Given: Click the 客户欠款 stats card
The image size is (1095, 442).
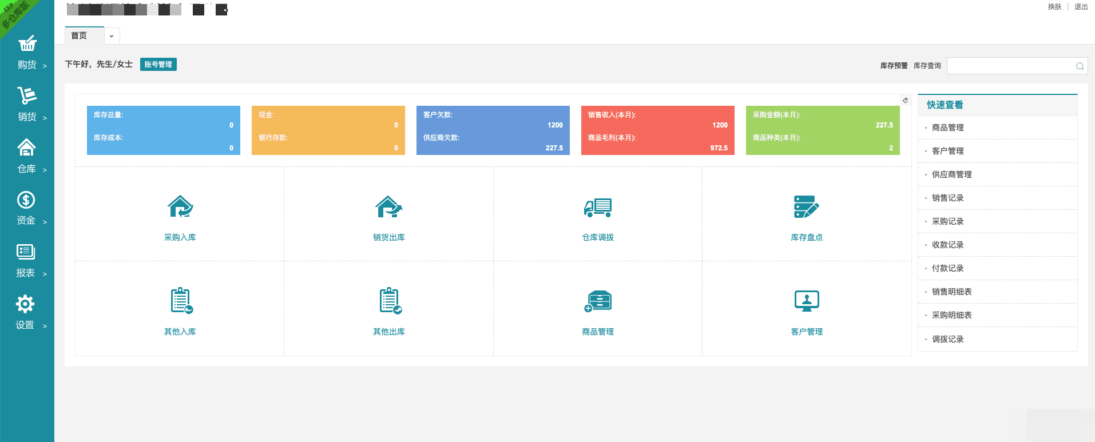Looking at the screenshot, I should point(493,130).
